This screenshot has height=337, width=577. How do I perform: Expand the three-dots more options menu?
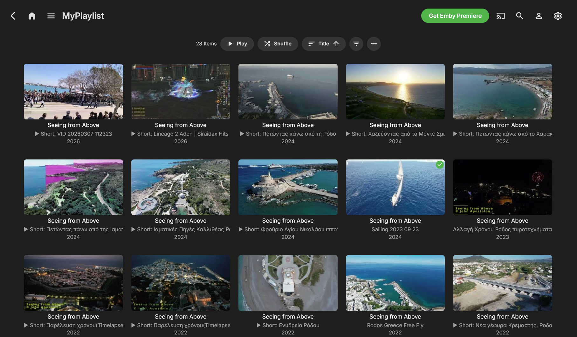pos(374,44)
